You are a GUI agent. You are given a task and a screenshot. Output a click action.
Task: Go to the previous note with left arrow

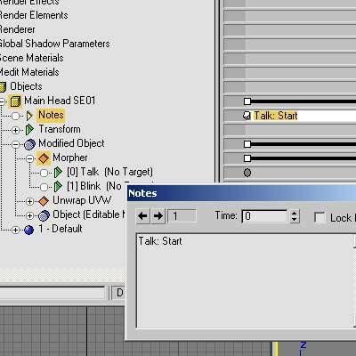click(x=142, y=216)
